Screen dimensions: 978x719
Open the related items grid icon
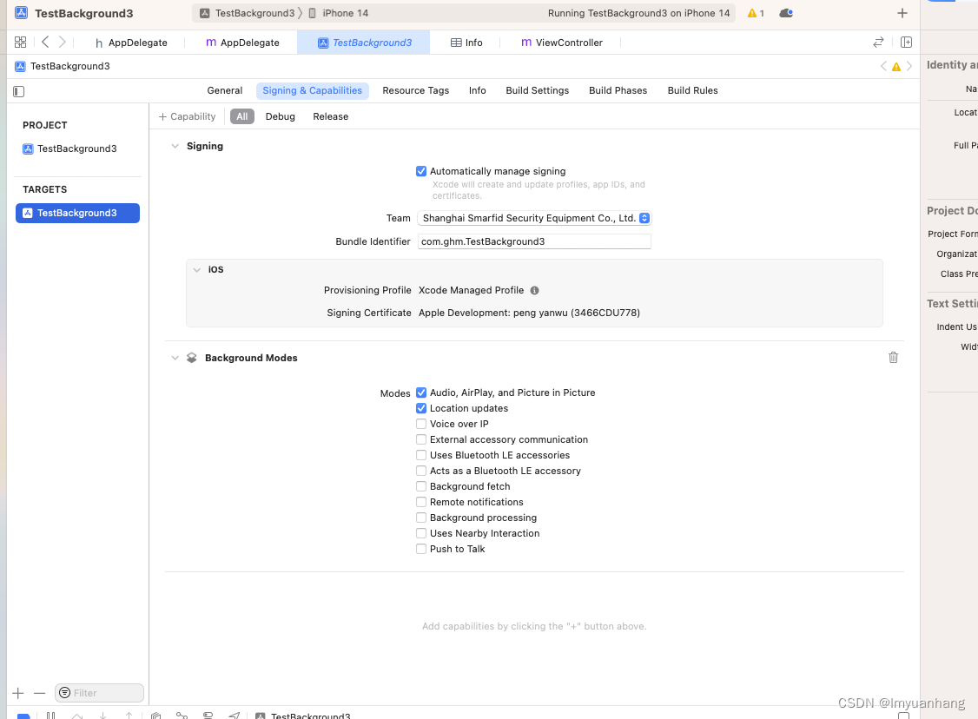point(20,42)
